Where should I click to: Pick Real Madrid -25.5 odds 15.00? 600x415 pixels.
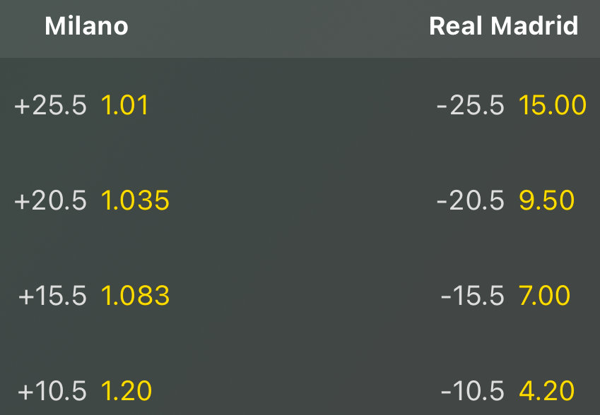(x=552, y=106)
